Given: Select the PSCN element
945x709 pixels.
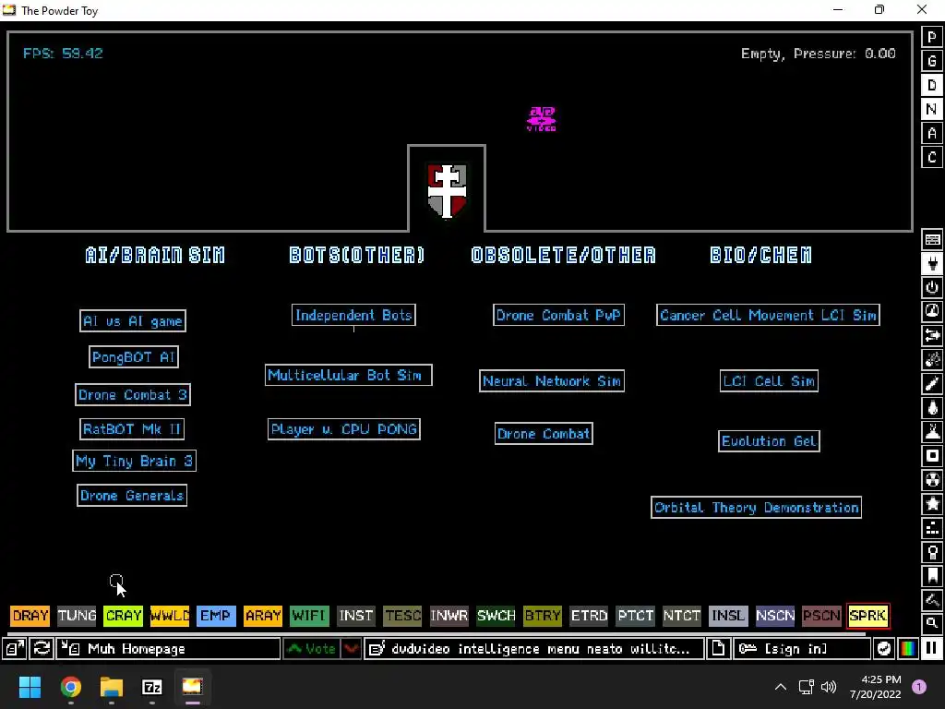Looking at the screenshot, I should click(x=821, y=616).
